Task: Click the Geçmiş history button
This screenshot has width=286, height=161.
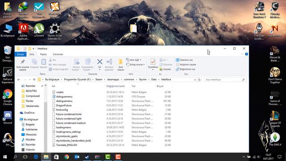Action: [165, 69]
